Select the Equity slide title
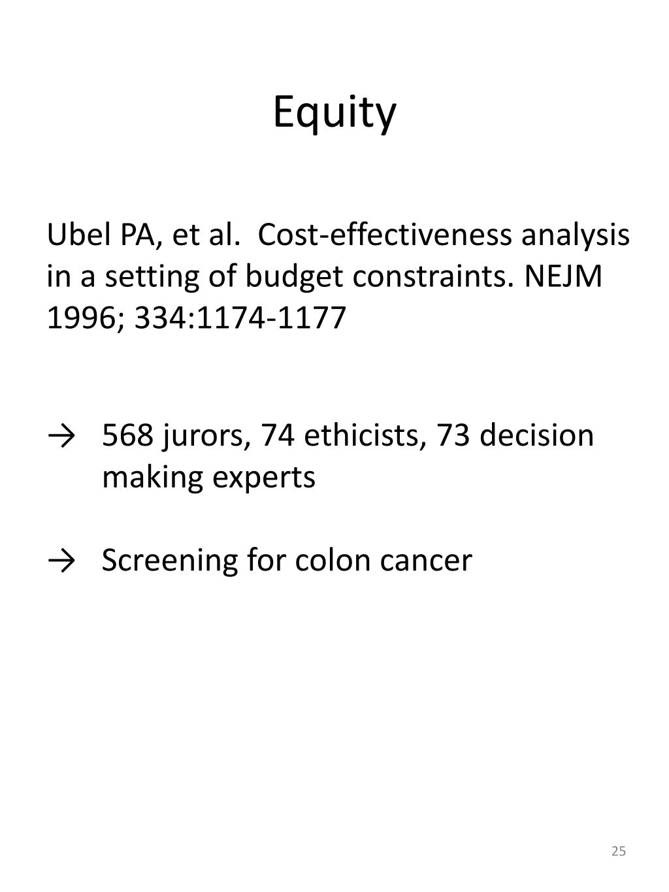The width and height of the screenshot is (669, 892). click(x=334, y=113)
